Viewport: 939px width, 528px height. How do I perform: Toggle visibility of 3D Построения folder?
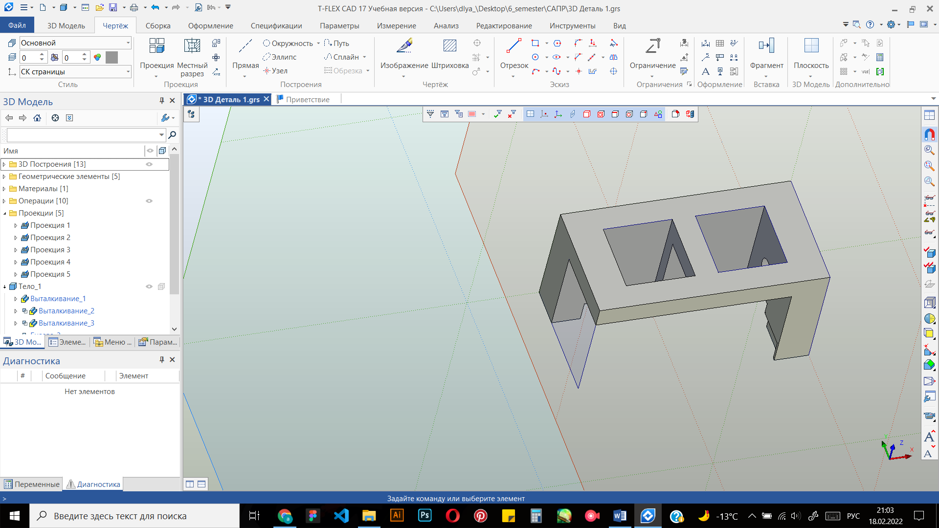tap(149, 164)
